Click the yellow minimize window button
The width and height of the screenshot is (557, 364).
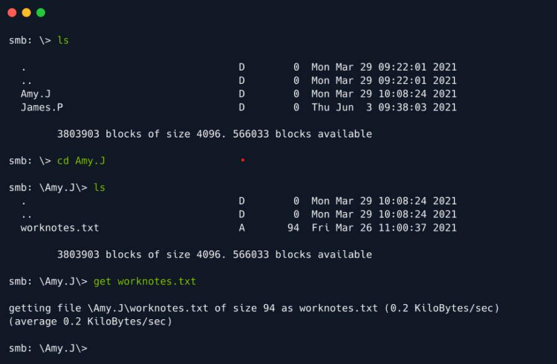pos(26,12)
